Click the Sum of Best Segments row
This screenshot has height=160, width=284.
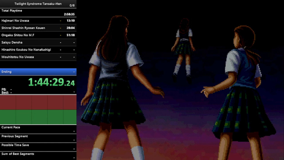(x=38, y=156)
